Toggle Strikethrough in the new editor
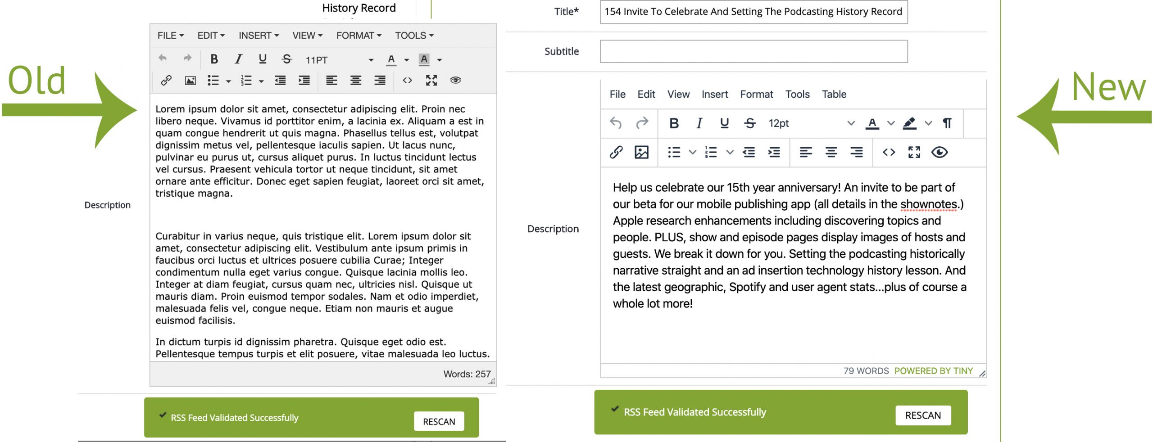The width and height of the screenshot is (1153, 442). click(749, 123)
